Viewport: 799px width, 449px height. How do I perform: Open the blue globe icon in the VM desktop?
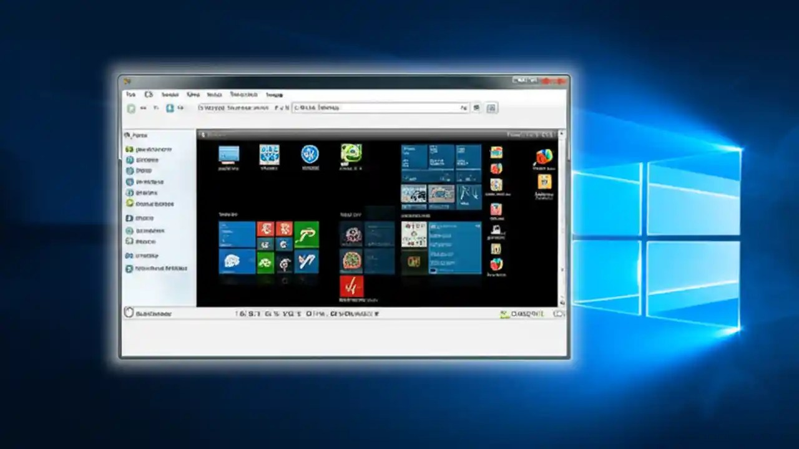click(310, 154)
